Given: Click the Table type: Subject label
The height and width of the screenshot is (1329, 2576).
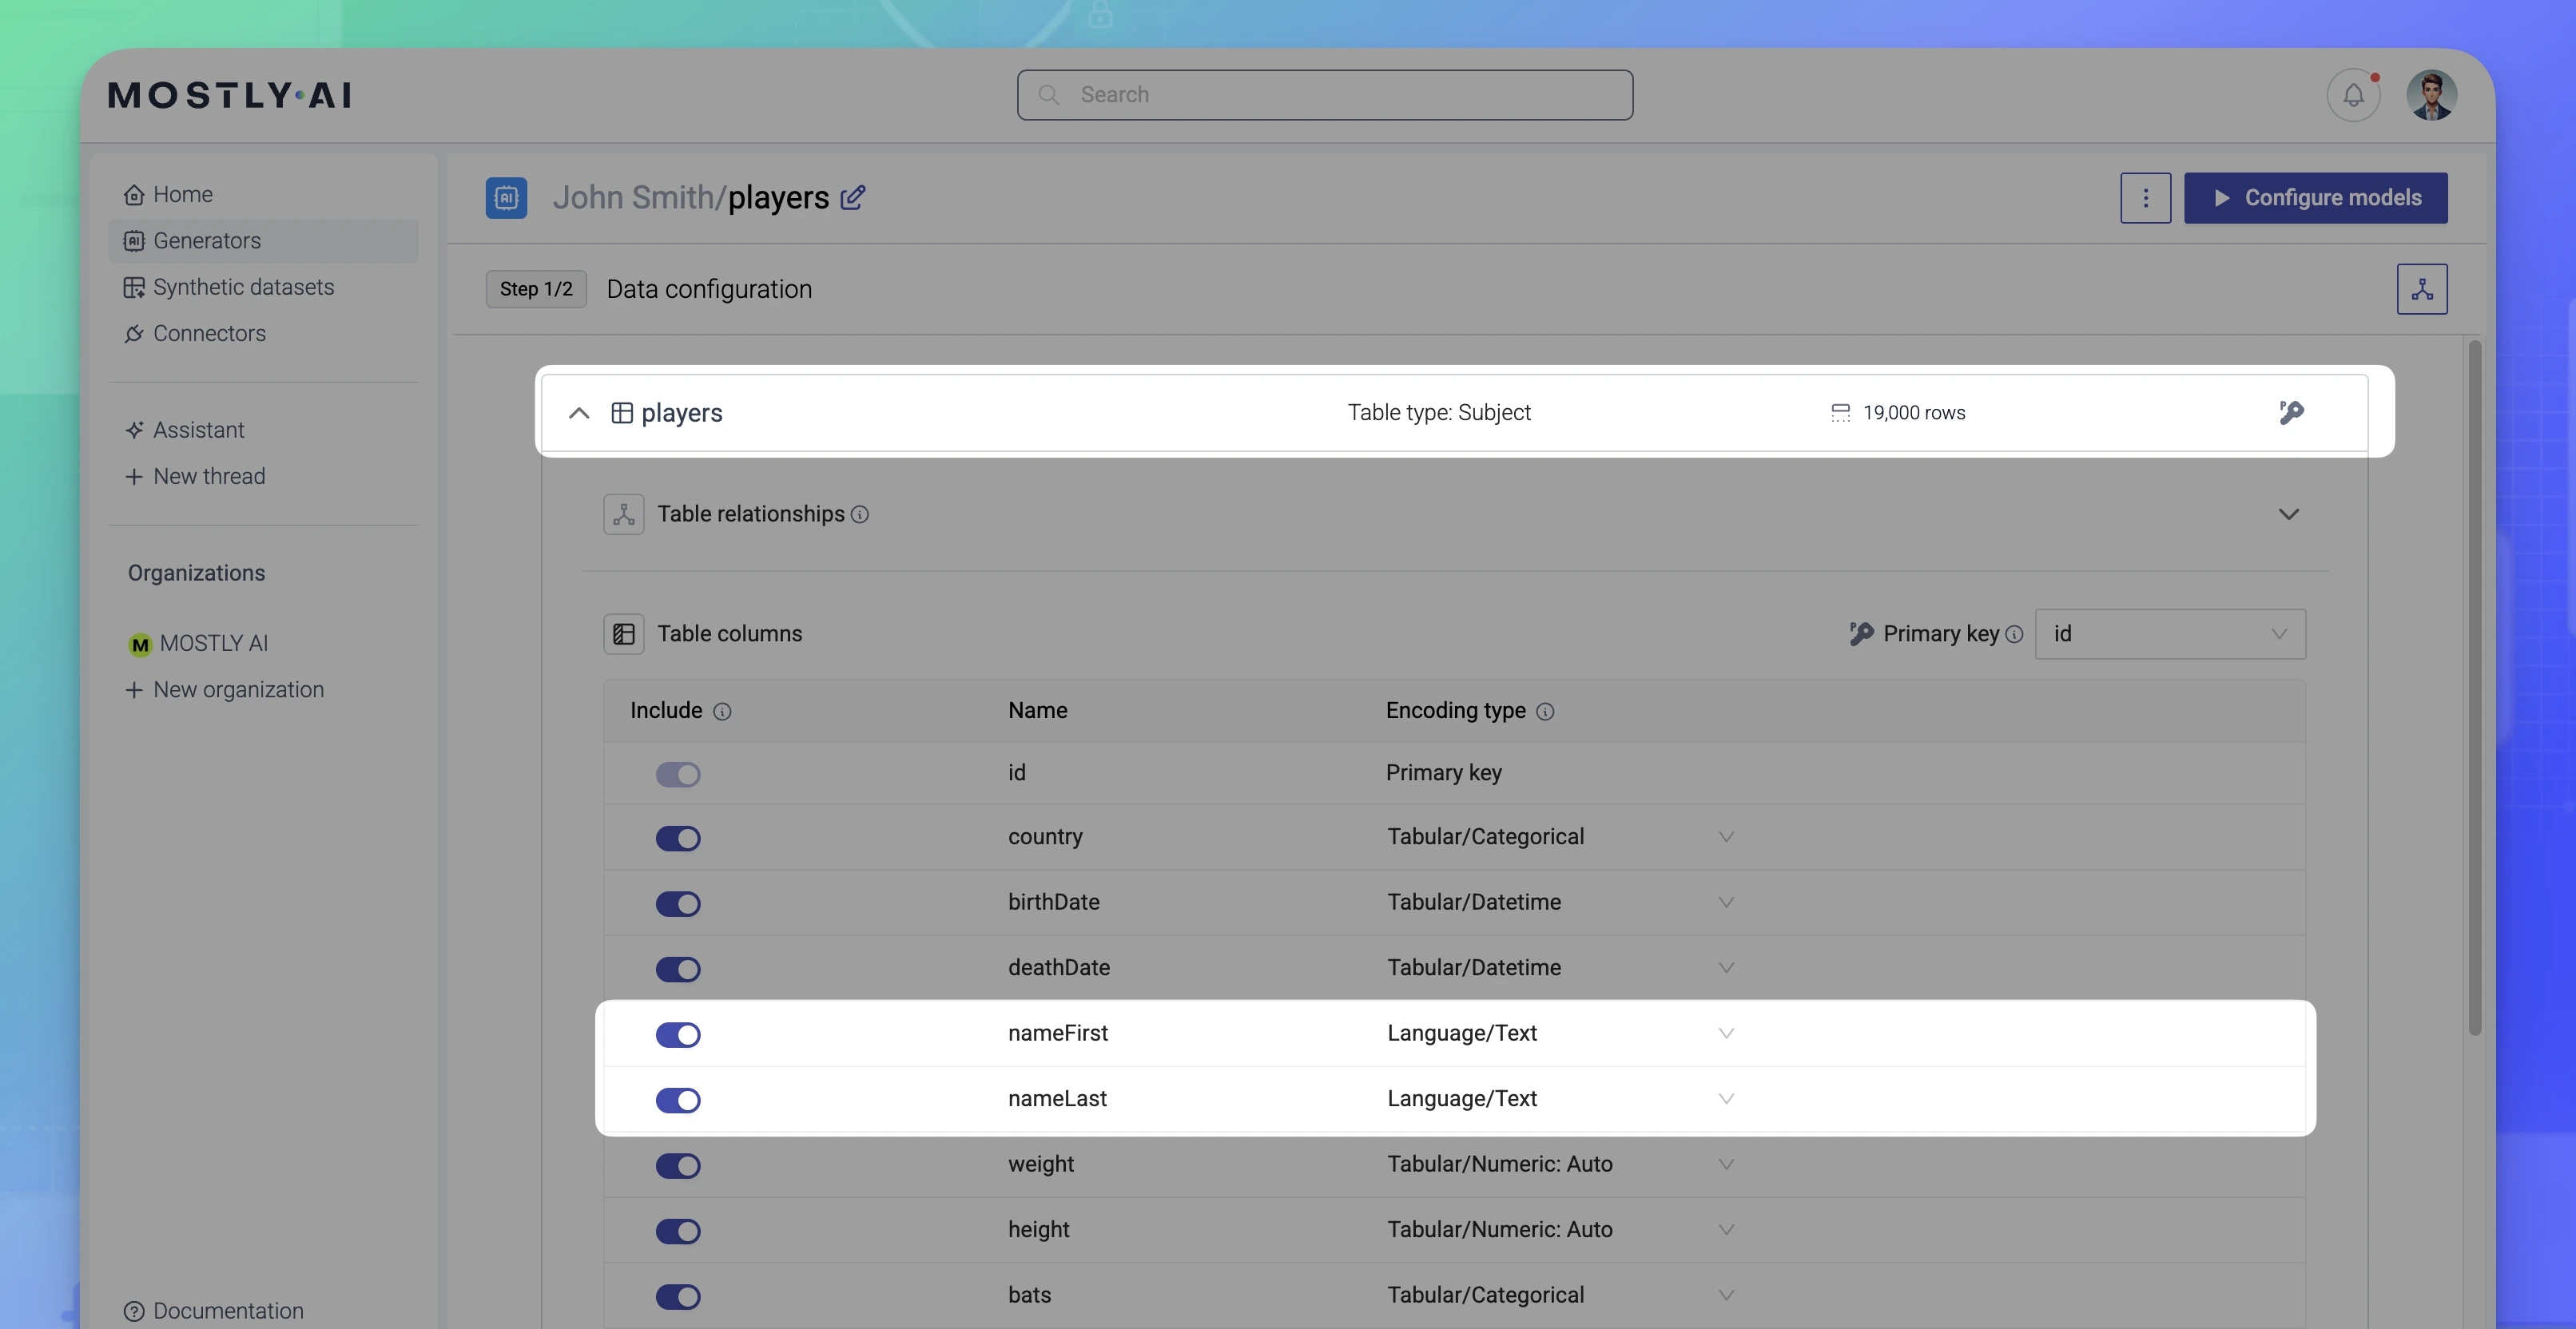Looking at the screenshot, I should point(1438,413).
